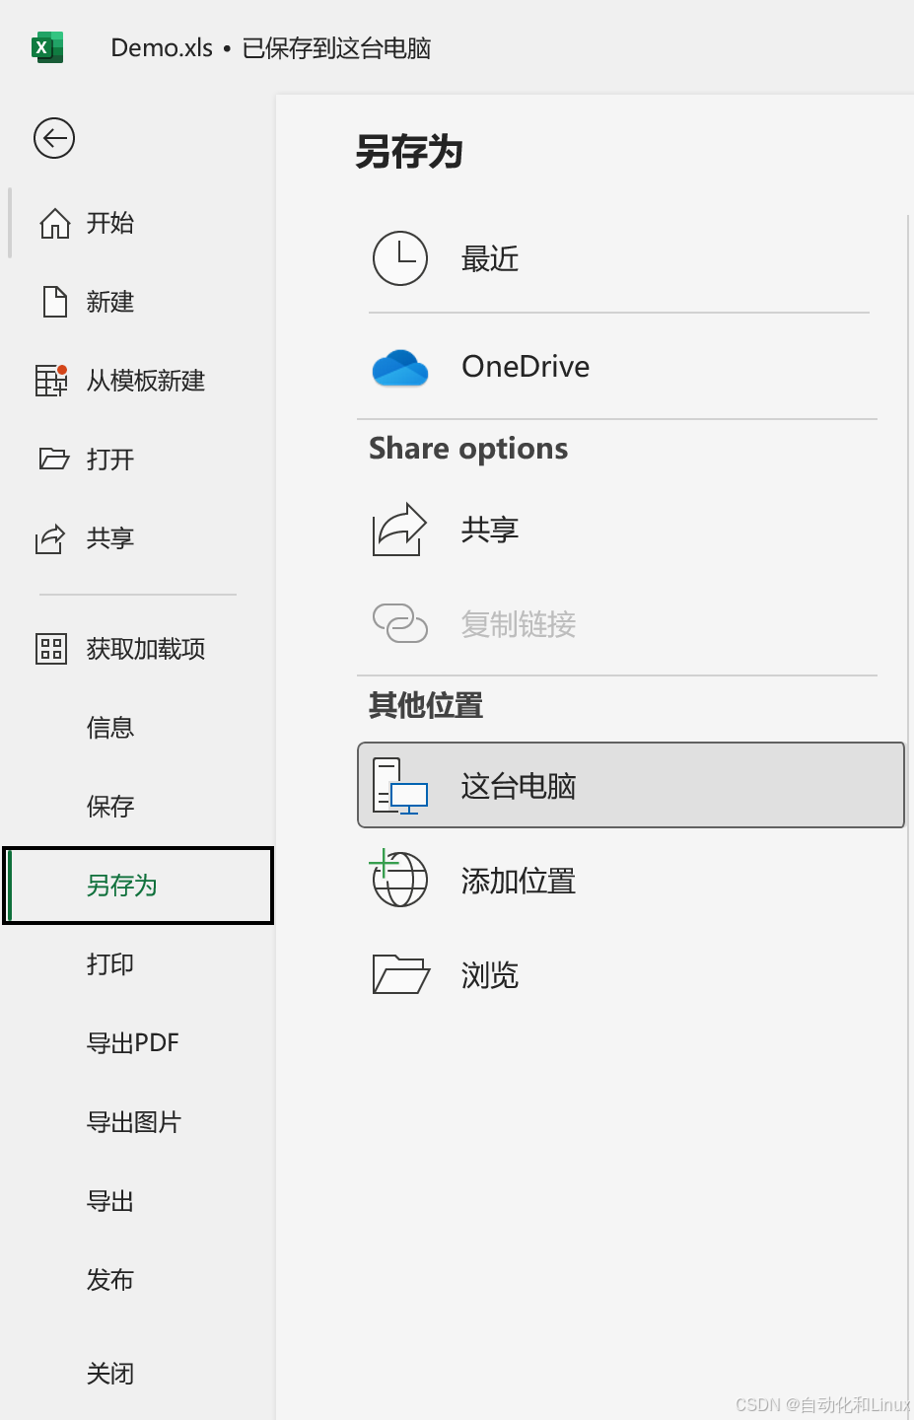Click the disabled 复制链接 option

pyautogui.click(x=518, y=623)
